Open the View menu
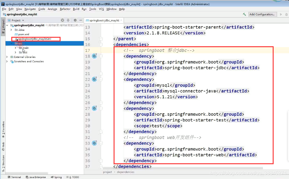Image resolution: width=289 pixels, height=179 pixels. coord(19,9)
